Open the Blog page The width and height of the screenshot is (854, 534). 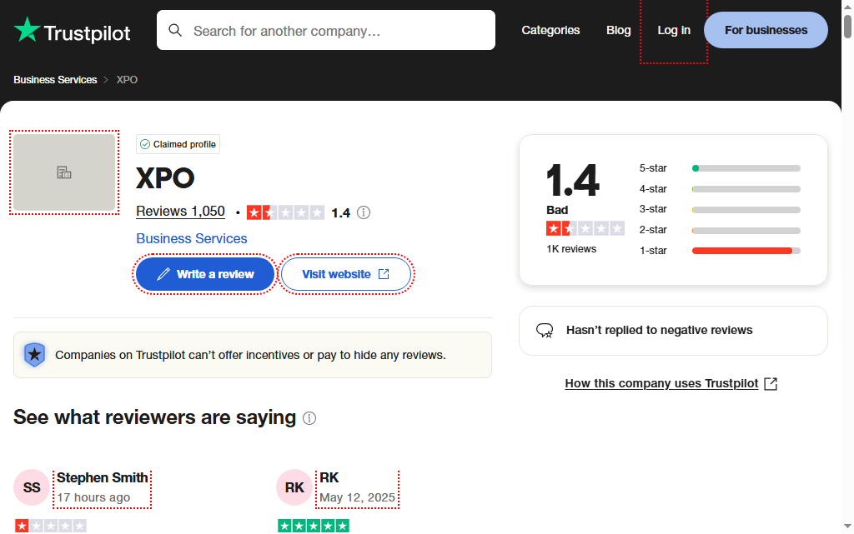619,30
